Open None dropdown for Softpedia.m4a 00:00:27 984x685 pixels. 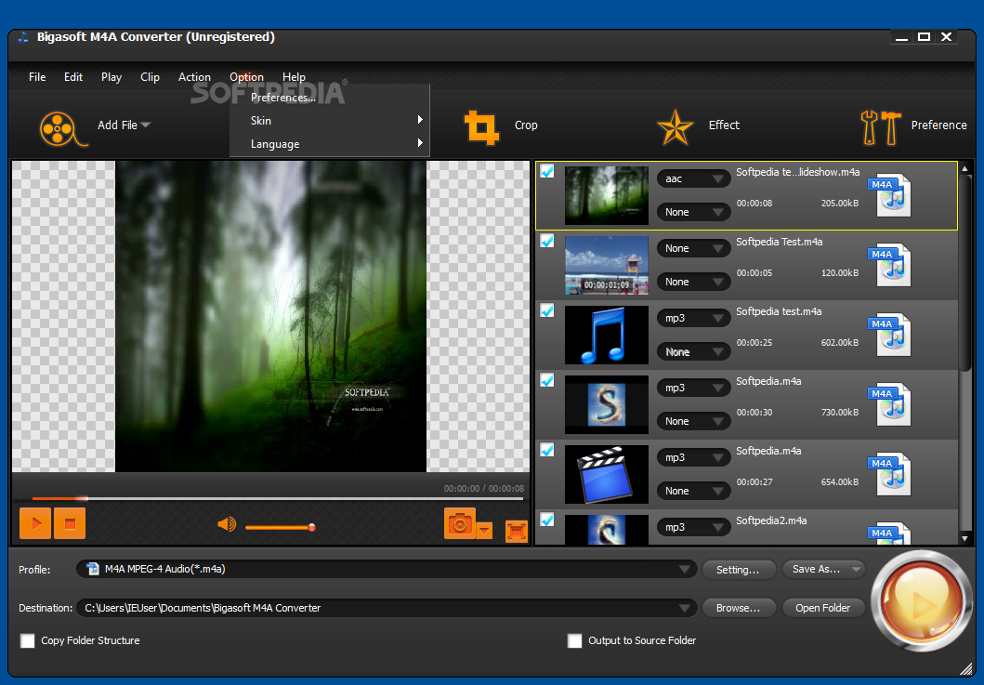[x=693, y=491]
